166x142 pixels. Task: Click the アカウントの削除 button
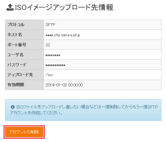(x=24, y=132)
